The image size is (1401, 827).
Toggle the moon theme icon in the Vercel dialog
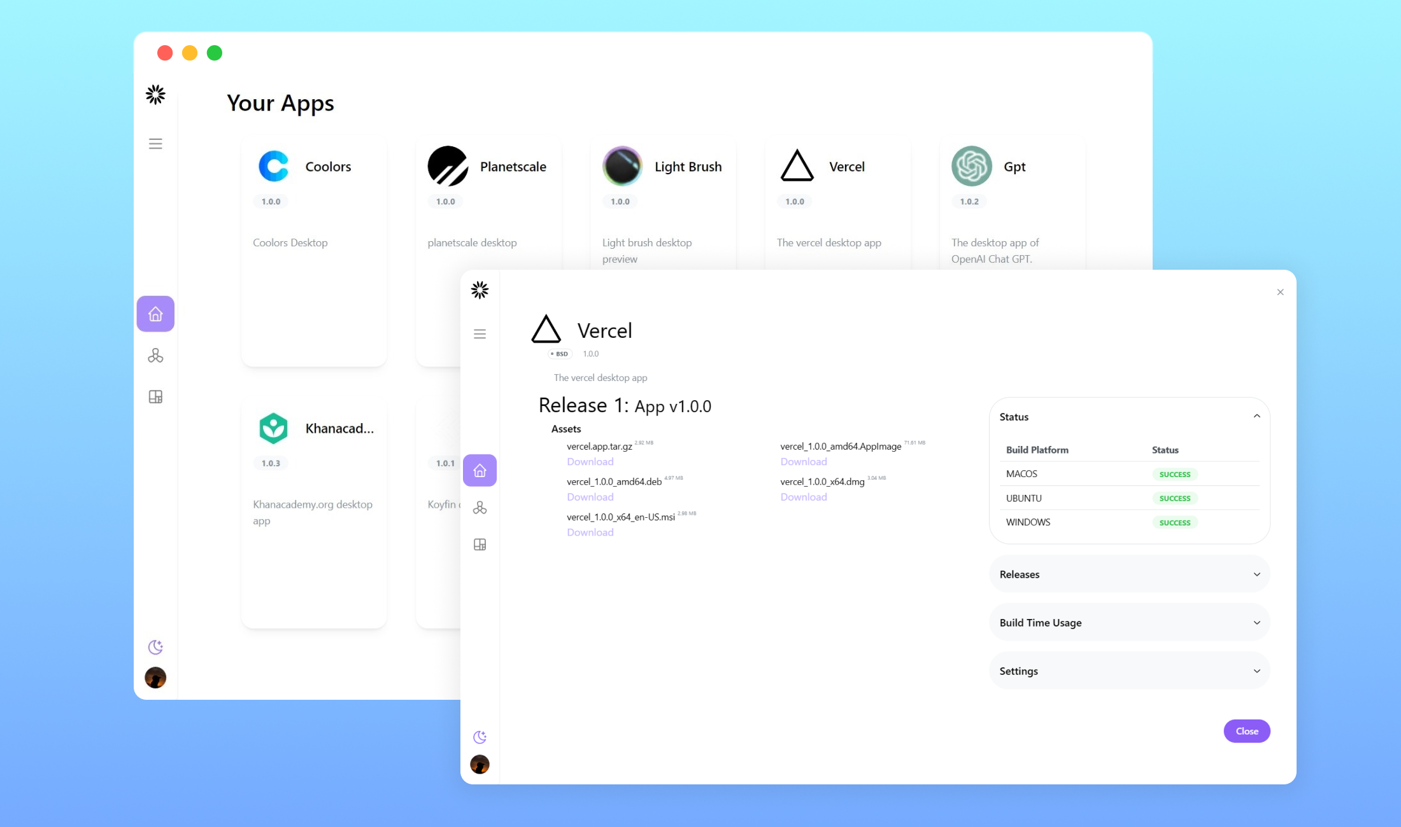[480, 737]
